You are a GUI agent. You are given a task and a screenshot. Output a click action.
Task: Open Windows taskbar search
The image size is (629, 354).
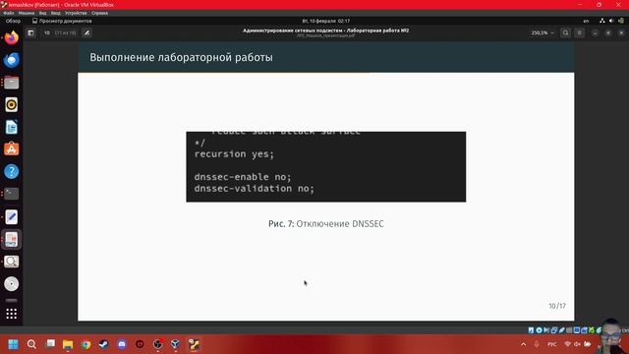point(31,344)
